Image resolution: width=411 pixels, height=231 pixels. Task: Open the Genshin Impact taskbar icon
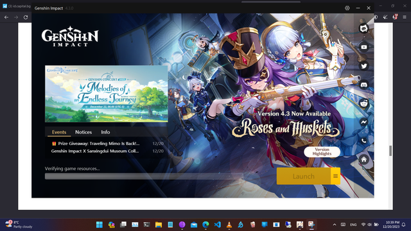click(x=300, y=225)
